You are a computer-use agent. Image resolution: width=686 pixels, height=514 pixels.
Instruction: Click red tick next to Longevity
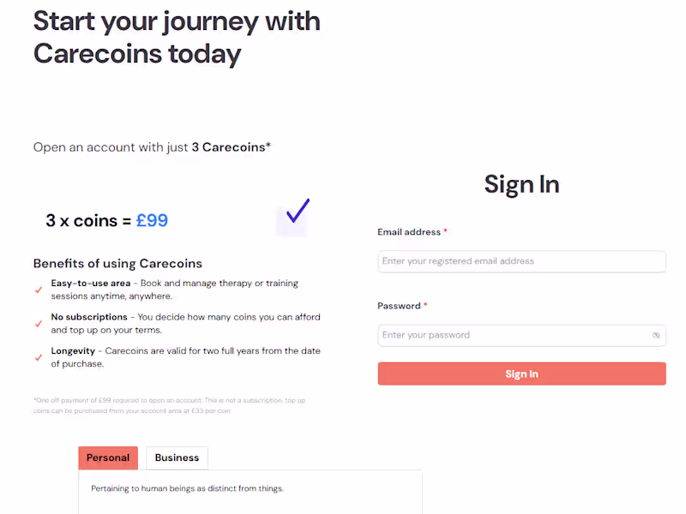pos(39,357)
